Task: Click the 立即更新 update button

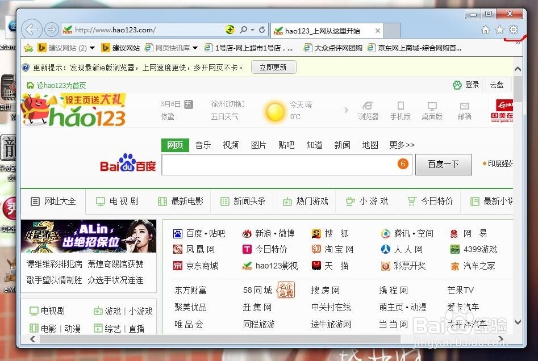Action: click(x=273, y=67)
